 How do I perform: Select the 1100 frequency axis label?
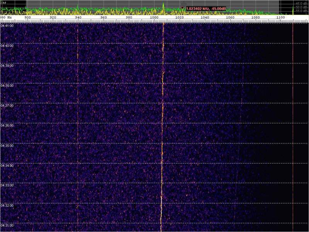[x=281, y=17]
